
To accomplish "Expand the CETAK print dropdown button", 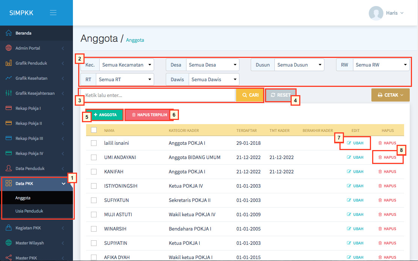I will pyautogui.click(x=391, y=95).
